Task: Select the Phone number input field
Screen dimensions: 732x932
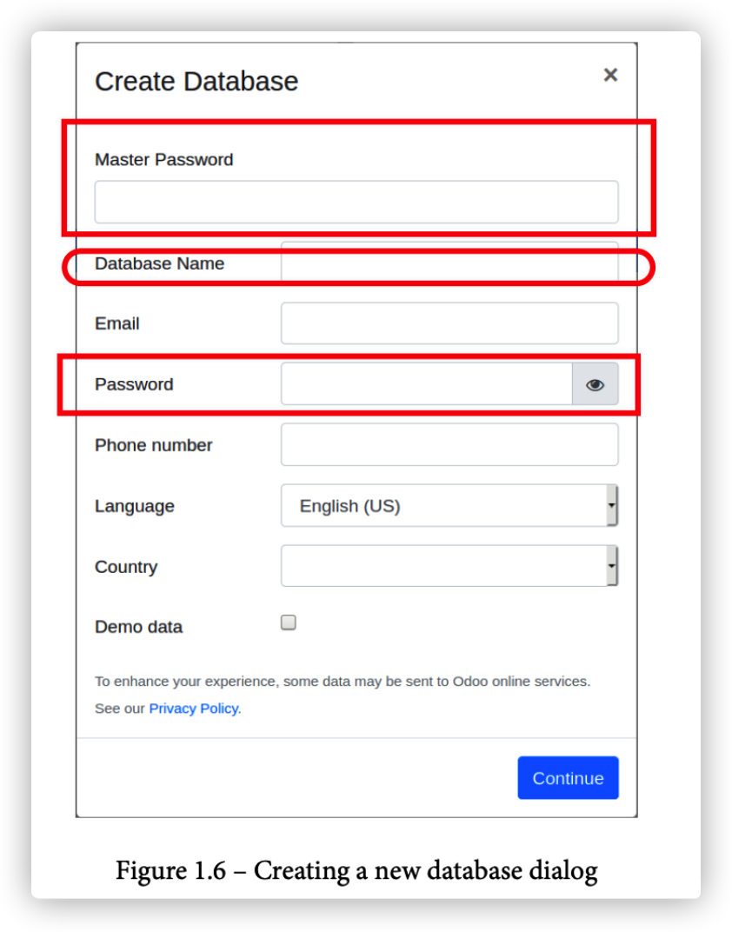Action: coord(449,444)
